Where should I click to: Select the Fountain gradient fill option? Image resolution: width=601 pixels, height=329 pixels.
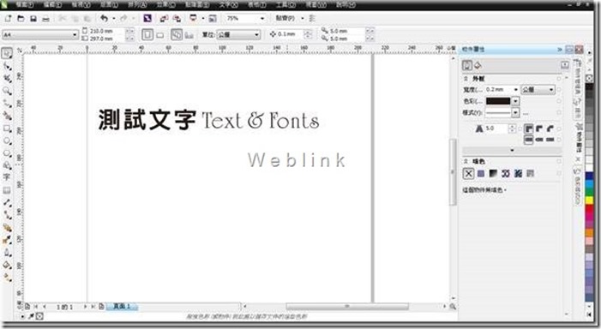click(x=493, y=174)
